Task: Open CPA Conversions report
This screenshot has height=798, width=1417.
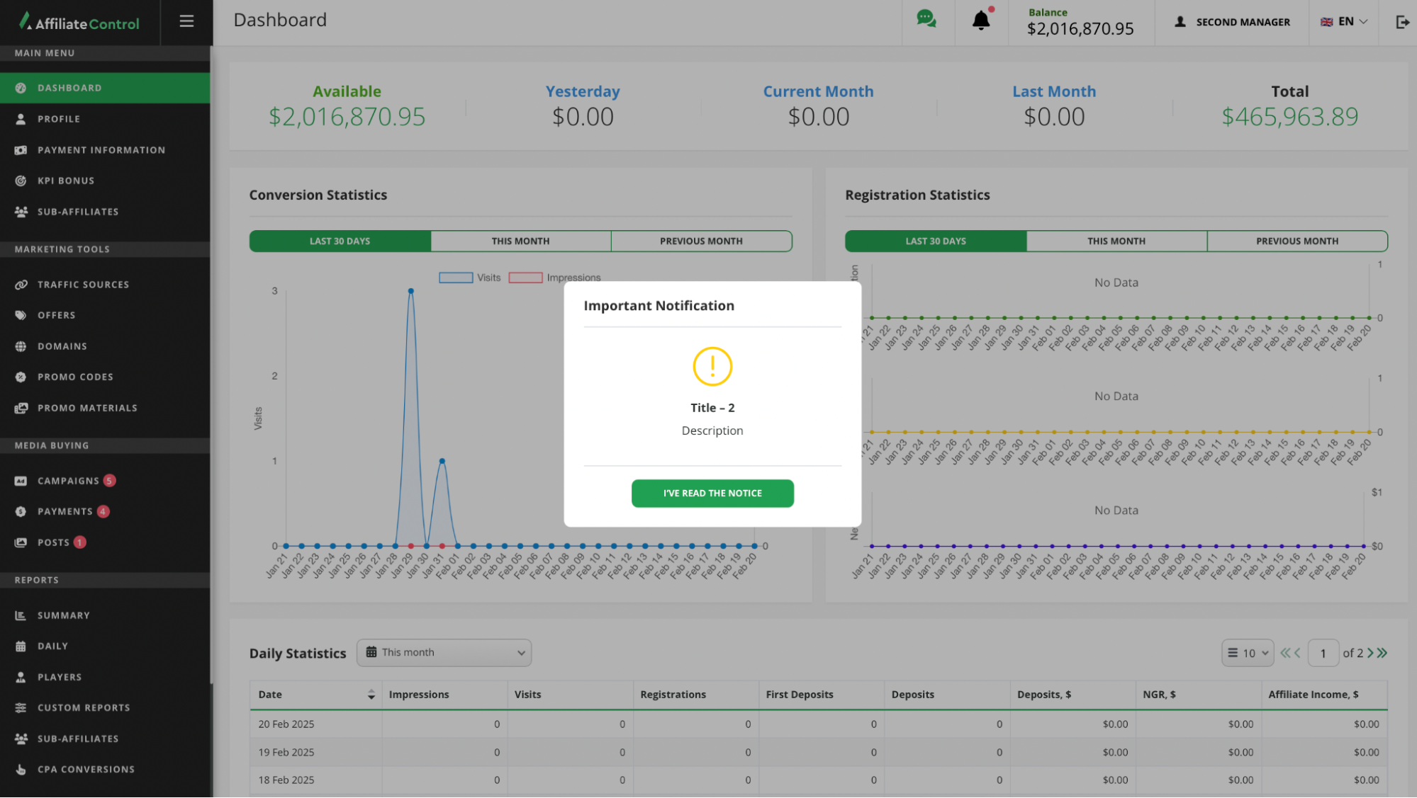Action: click(86, 769)
